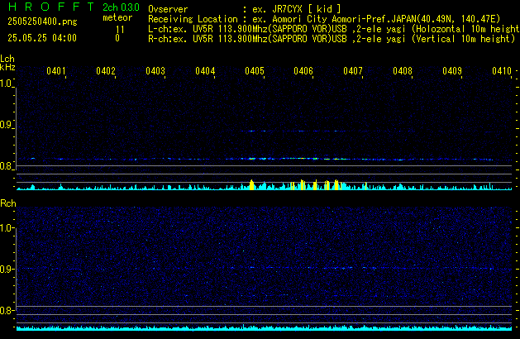The width and height of the screenshot is (520, 339).
Task: Click the HROFFT title text
Action: click(x=51, y=7)
